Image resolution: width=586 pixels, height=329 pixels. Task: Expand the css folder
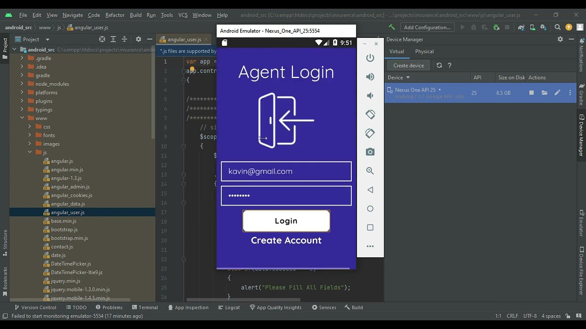(30, 127)
